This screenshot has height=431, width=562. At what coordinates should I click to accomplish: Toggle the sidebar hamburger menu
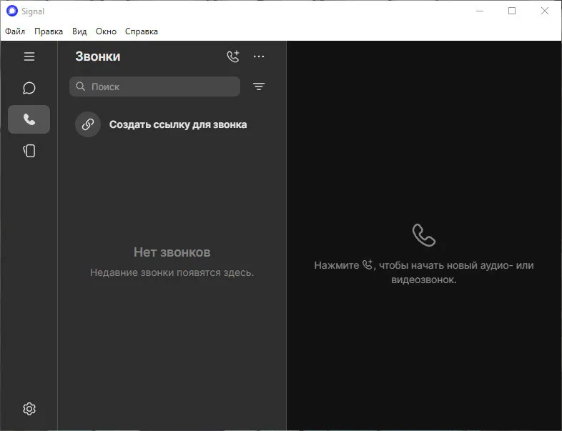coord(29,56)
